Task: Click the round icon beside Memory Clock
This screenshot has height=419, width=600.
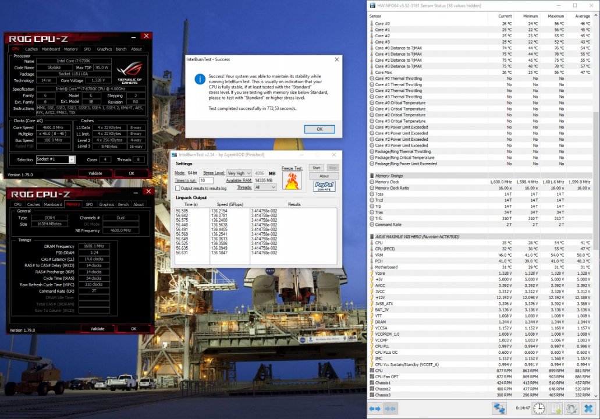Action: pyautogui.click(x=371, y=182)
